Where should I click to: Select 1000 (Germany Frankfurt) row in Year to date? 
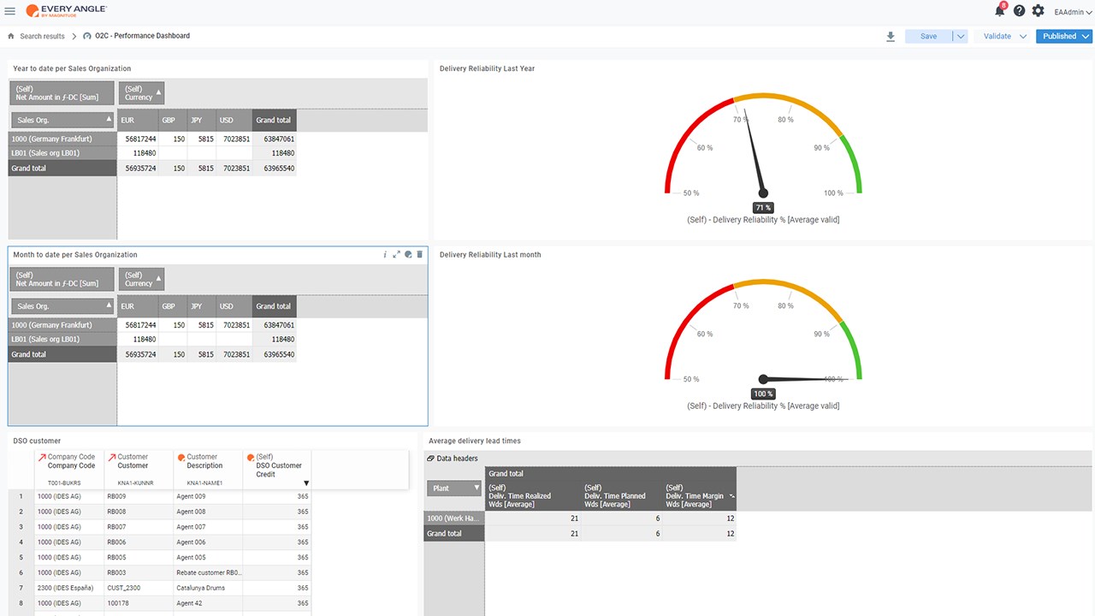pos(62,139)
